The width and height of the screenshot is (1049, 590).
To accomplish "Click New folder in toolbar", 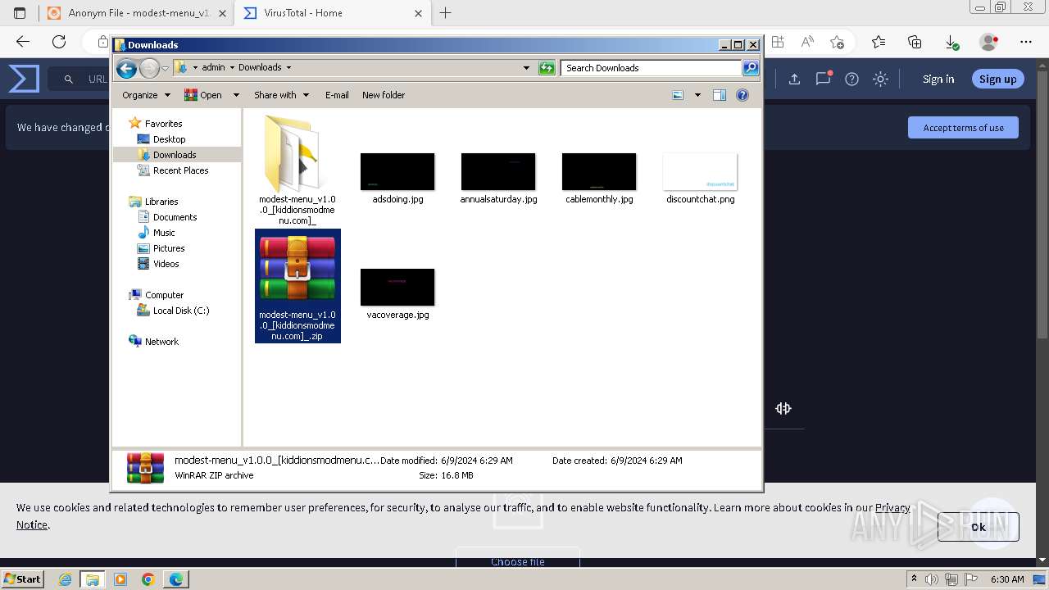I will [384, 95].
